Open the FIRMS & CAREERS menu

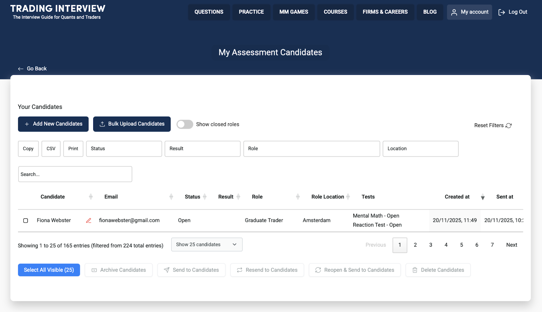point(385,12)
